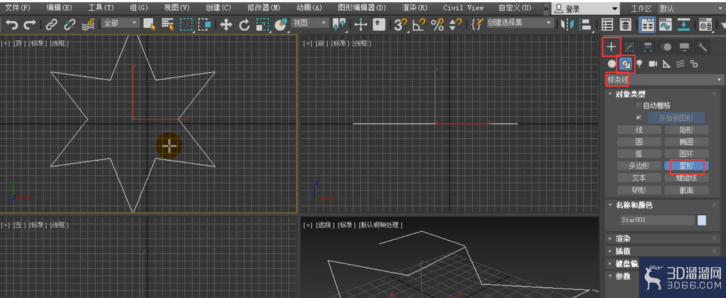The width and height of the screenshot is (726, 298).
Task: Uncheck the 开始新图形 checkbox
Action: (639, 117)
